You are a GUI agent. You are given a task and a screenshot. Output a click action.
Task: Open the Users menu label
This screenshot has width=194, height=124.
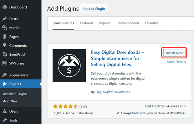coord(14,111)
